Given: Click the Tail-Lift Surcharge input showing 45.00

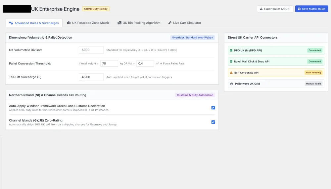Looking at the screenshot, I should click(x=91, y=77).
